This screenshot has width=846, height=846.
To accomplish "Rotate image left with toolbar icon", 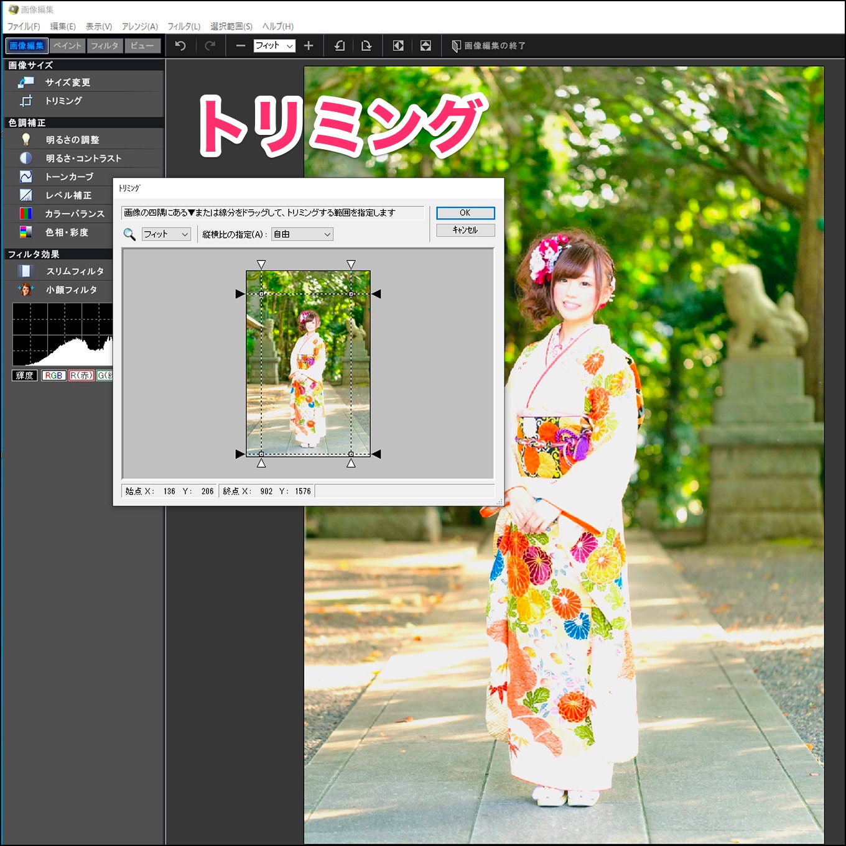I will tap(340, 45).
